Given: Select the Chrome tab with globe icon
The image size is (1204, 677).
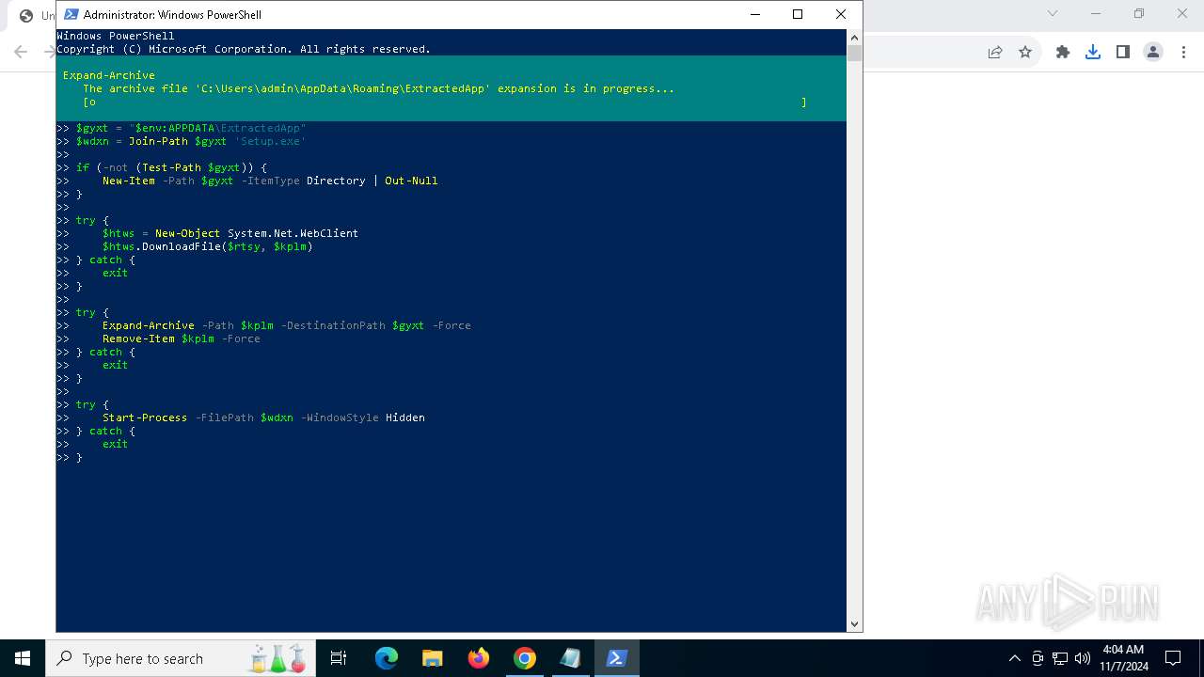Looking at the screenshot, I should click(32, 16).
